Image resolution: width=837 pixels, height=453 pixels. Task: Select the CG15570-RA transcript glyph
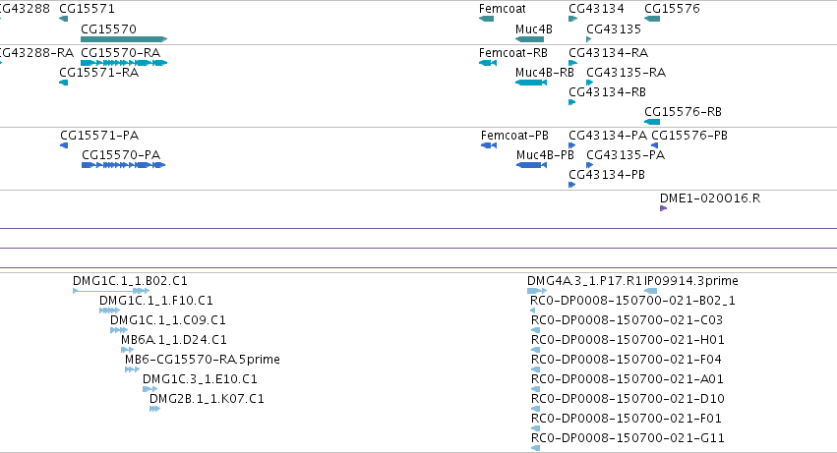click(x=124, y=63)
